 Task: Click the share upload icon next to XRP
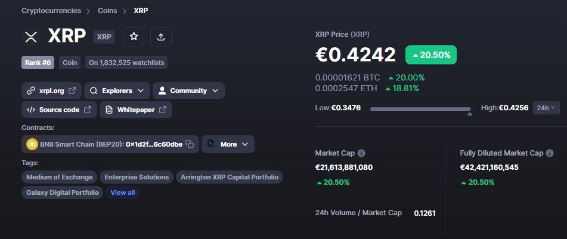tap(161, 36)
